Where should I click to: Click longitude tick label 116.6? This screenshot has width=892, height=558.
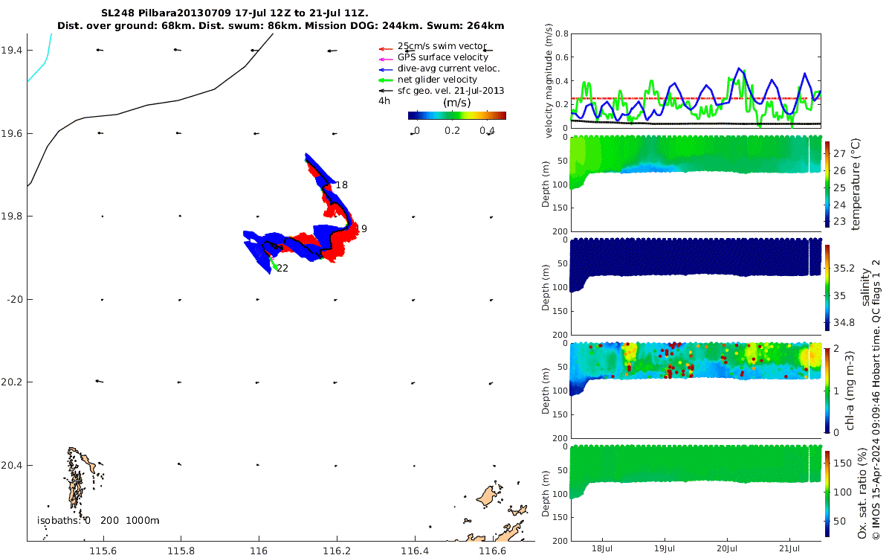tap(492, 551)
